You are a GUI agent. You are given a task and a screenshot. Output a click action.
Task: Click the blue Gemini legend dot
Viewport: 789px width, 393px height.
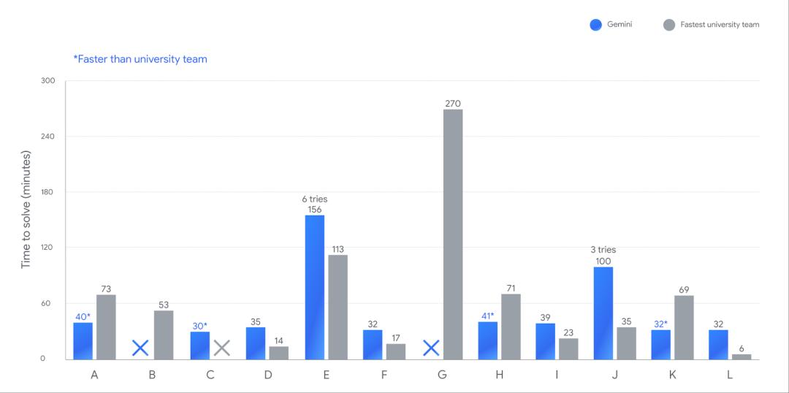595,25
